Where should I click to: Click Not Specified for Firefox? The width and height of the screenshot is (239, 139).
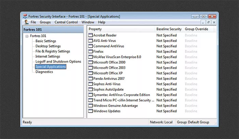coord(167,52)
